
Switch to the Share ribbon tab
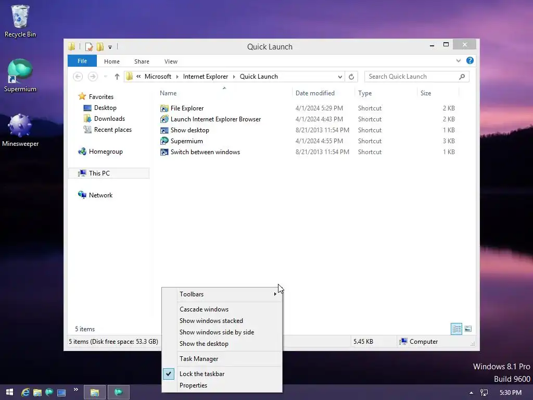point(142,61)
